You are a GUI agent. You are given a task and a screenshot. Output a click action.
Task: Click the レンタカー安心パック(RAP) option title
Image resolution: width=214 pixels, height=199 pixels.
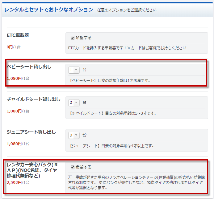pos(32,170)
